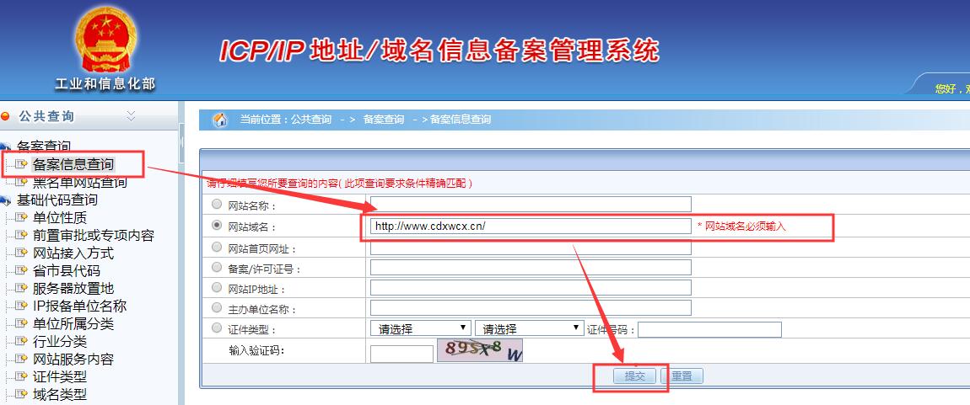
Task: Open 服务器放置地 lookup
Action: point(73,288)
